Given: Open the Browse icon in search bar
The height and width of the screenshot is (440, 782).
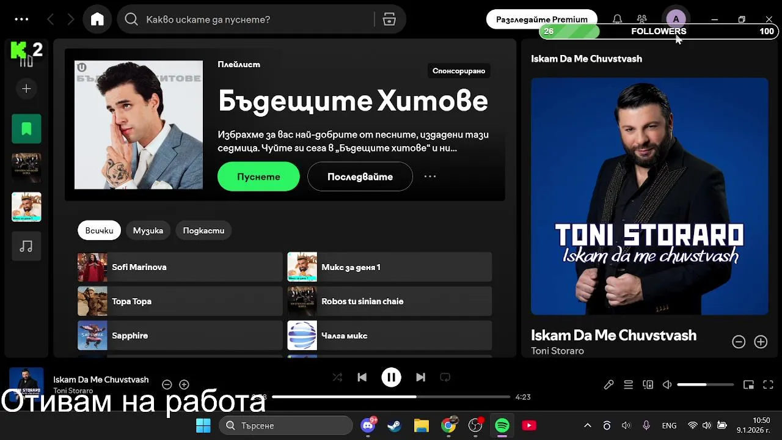Looking at the screenshot, I should (389, 20).
